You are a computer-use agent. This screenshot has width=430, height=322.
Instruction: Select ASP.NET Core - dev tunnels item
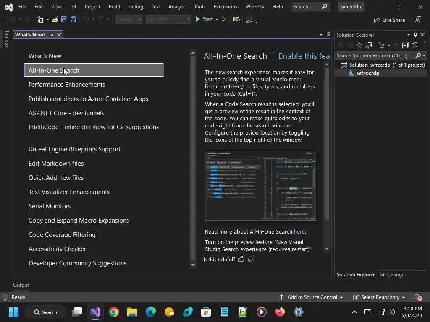tap(66, 113)
